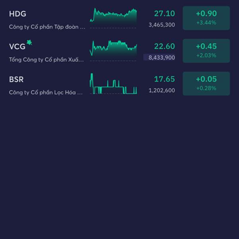Open company name Công ty Cổ phần Lọc Hóa

click(46, 92)
